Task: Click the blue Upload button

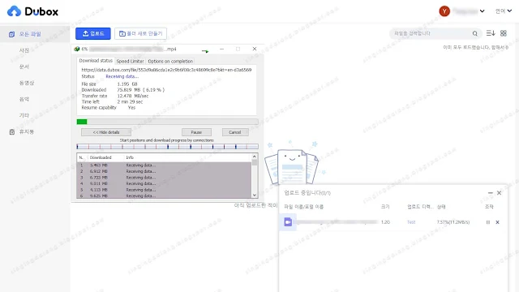Action: click(x=93, y=33)
